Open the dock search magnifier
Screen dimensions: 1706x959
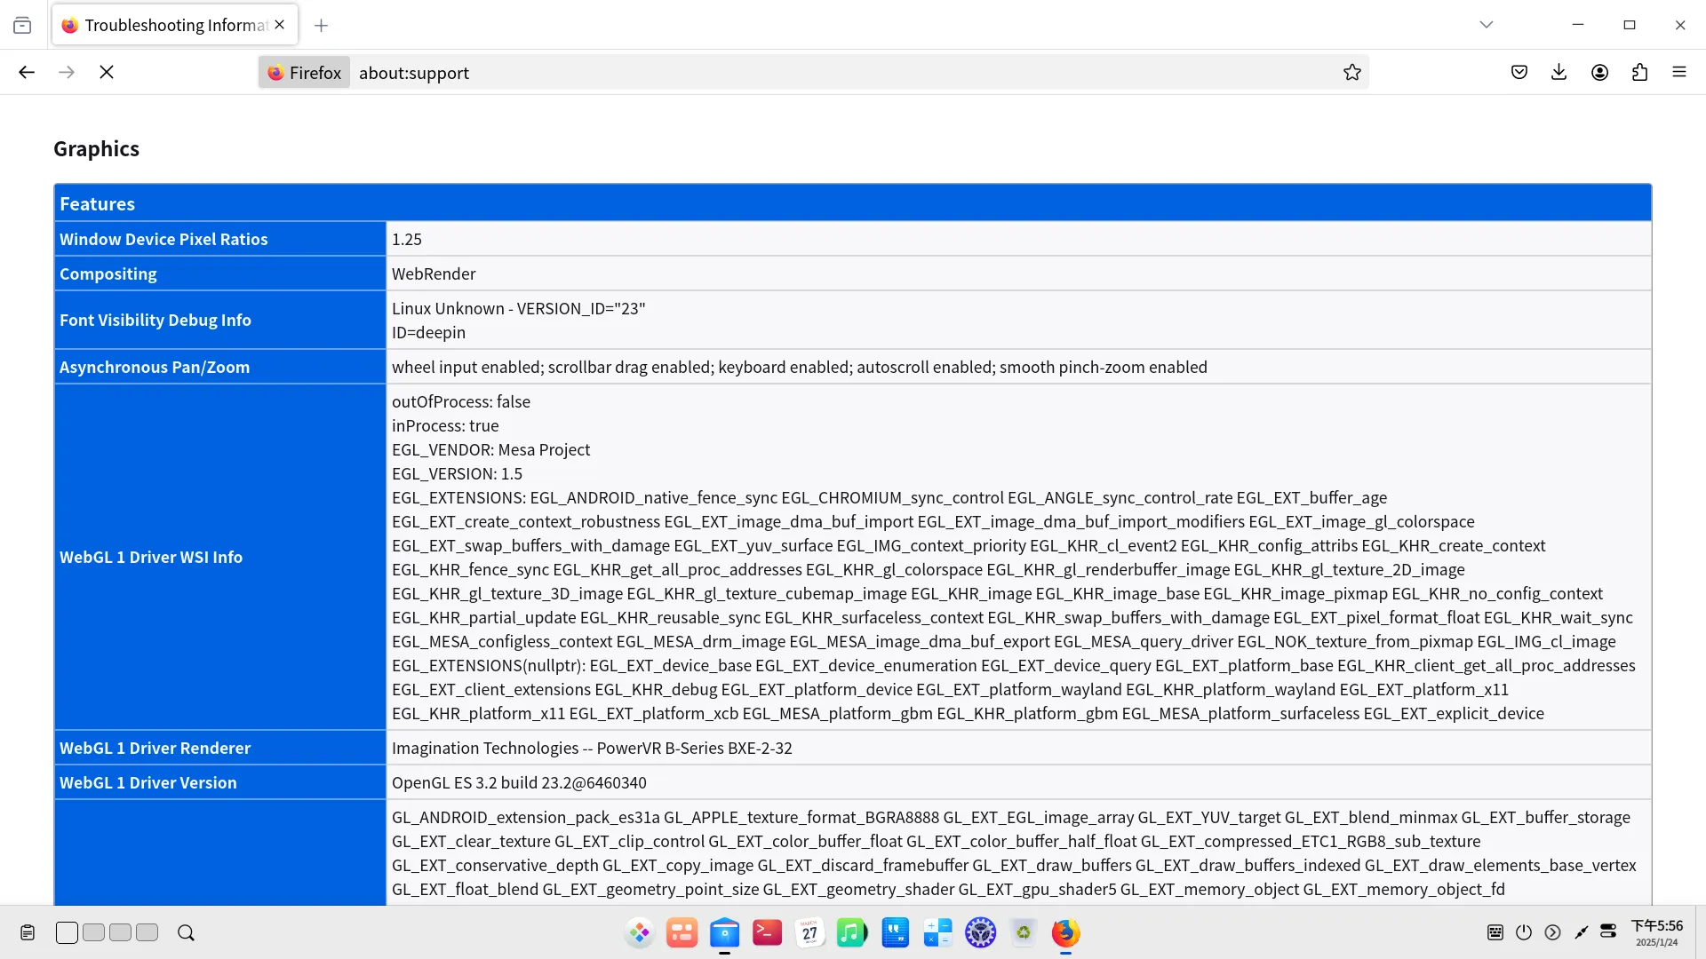186,932
